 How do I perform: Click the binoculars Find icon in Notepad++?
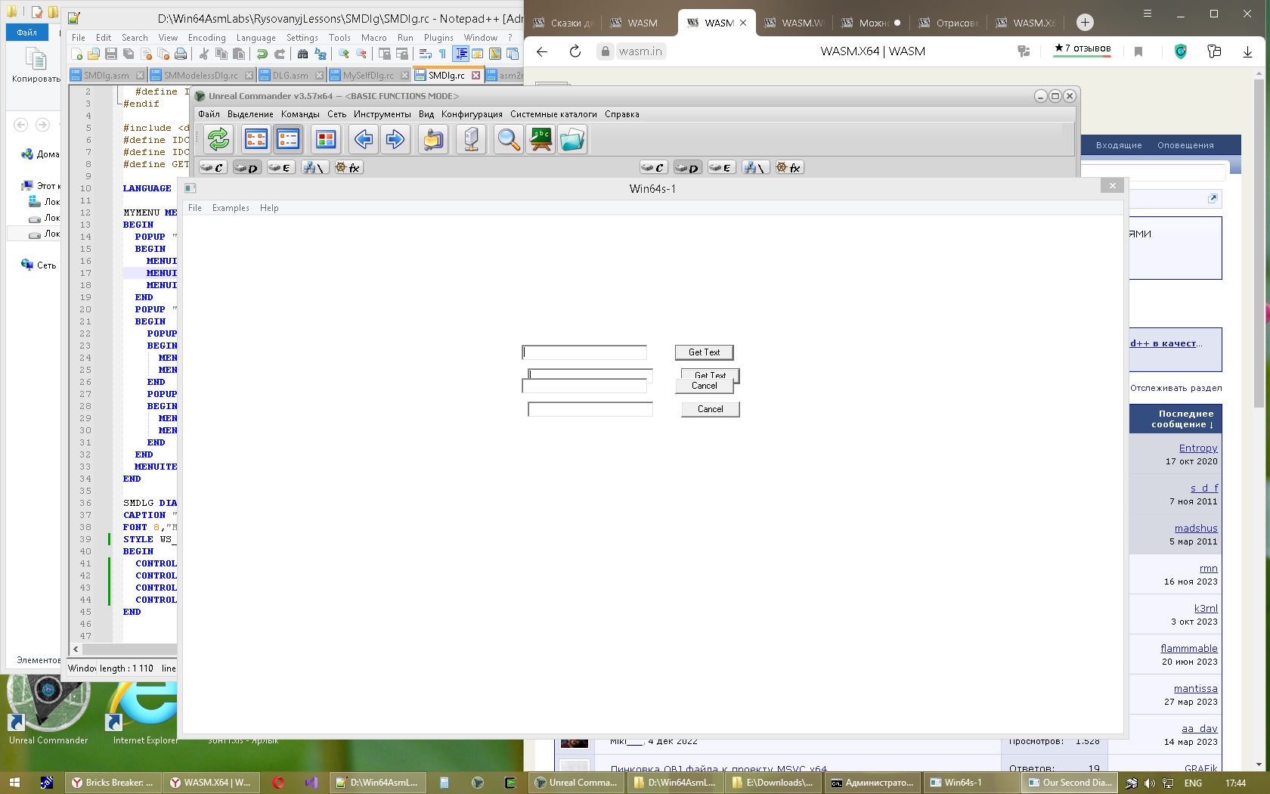302,54
